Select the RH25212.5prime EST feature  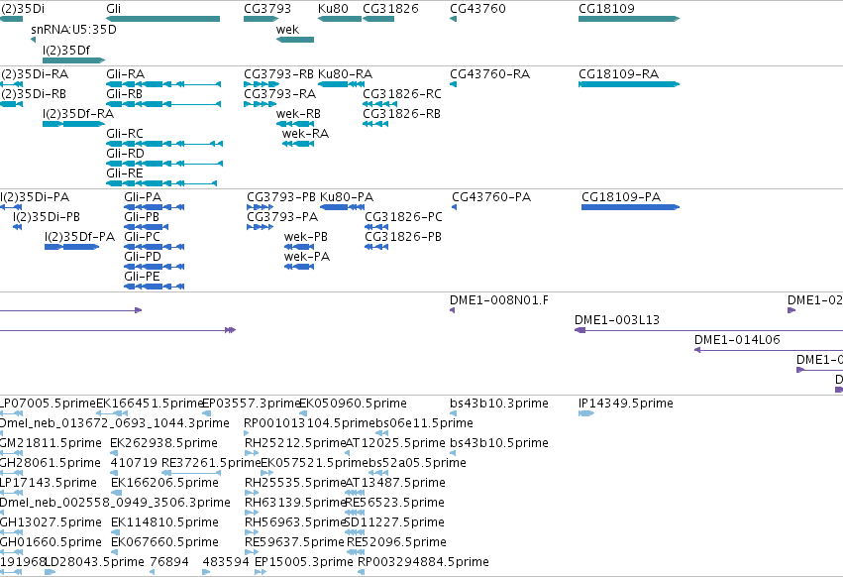pos(252,453)
